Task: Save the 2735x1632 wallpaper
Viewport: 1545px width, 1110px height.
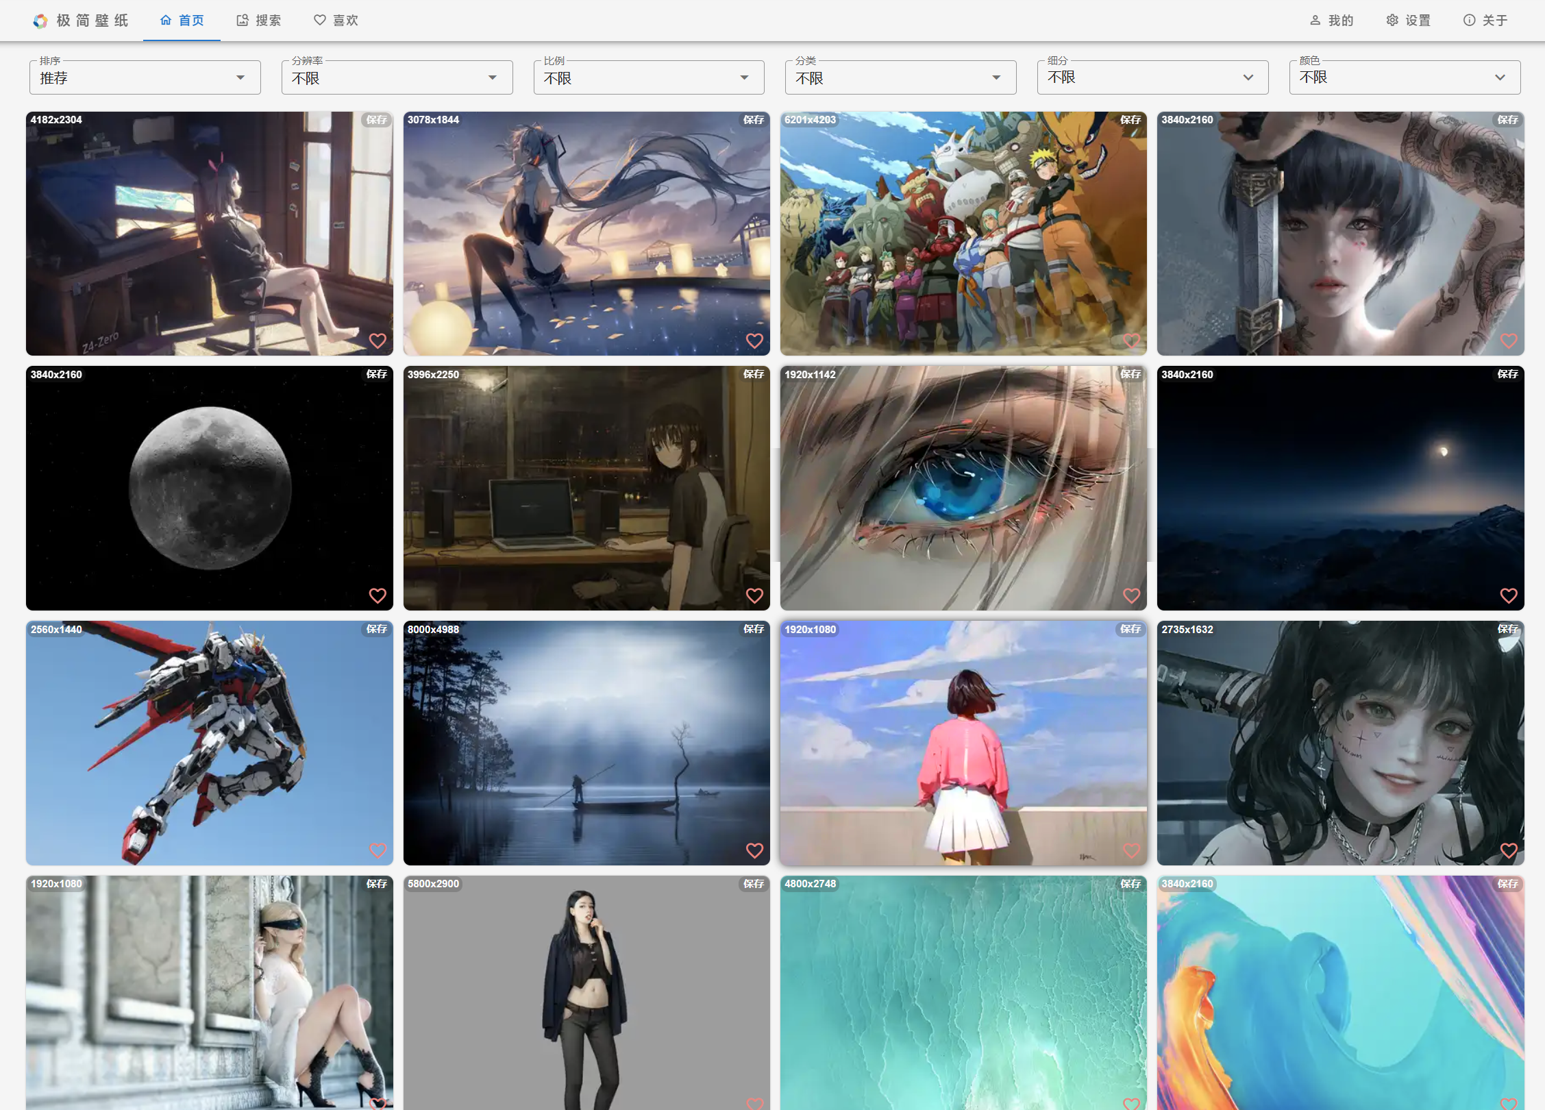Action: 1507,629
